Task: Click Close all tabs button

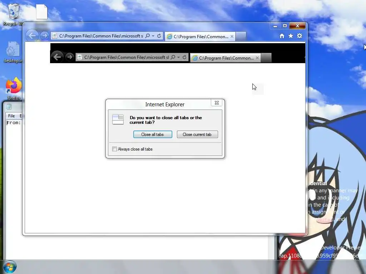Action: coord(153,135)
